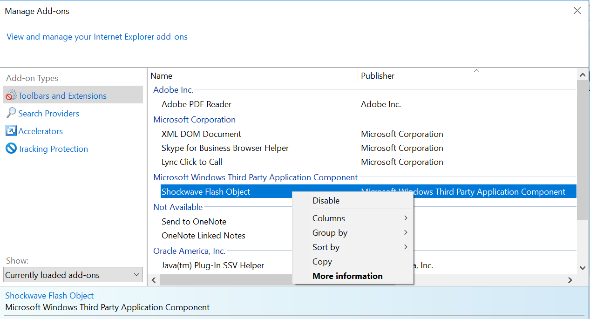590x319 pixels.
Task: Select Search Providers add-on type
Action: pos(48,114)
